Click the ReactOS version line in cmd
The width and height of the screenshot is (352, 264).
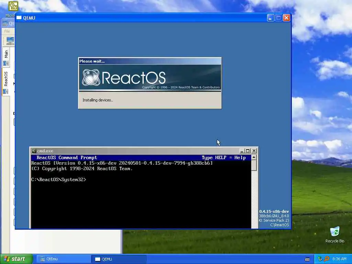tap(122, 163)
